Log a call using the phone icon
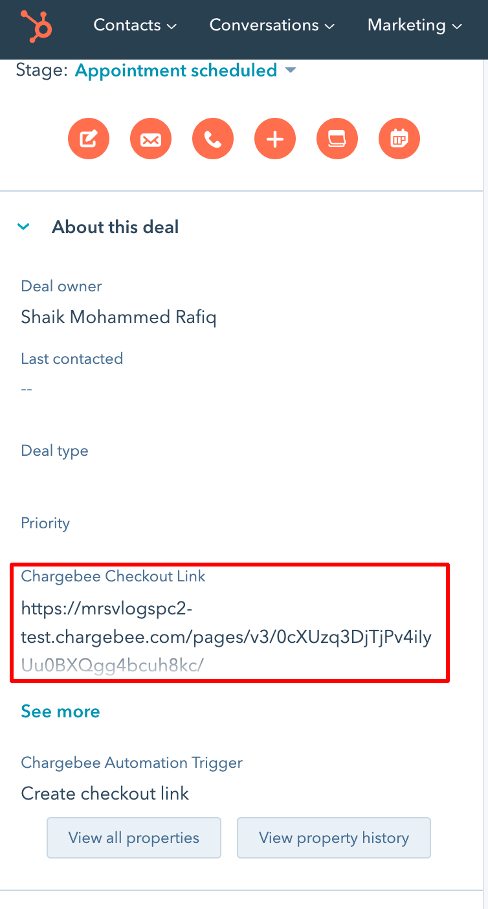Image resolution: width=488 pixels, height=909 pixels. [x=213, y=139]
